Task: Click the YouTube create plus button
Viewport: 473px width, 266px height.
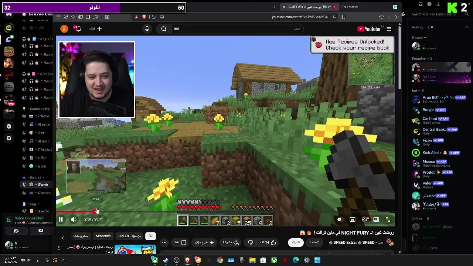Action: tap(95, 29)
